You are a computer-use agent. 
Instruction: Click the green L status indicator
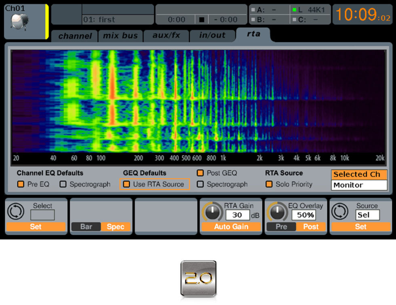point(294,10)
